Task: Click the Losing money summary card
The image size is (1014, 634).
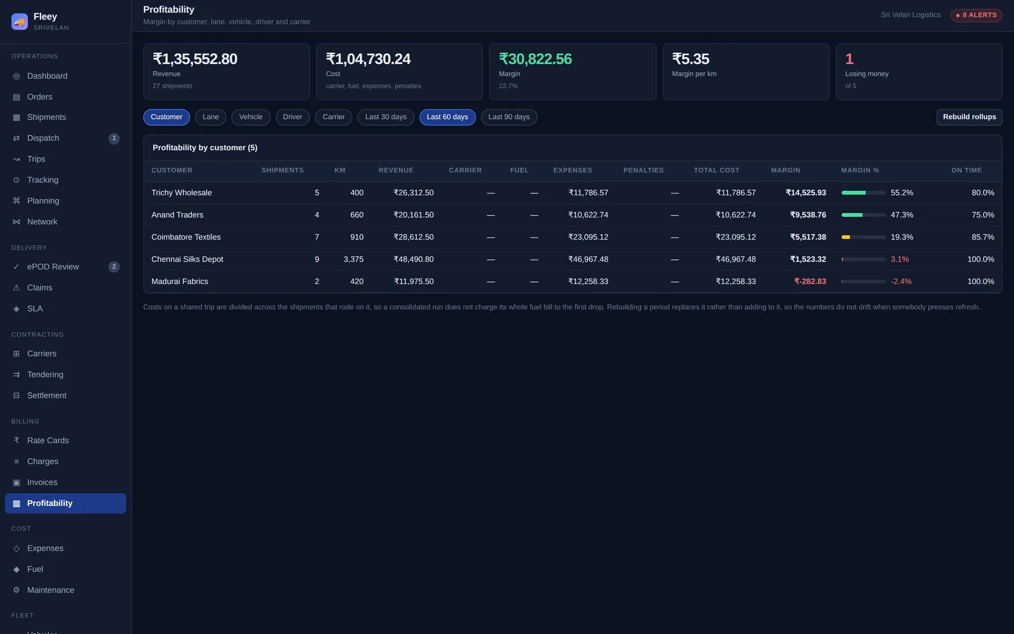Action: (919, 72)
